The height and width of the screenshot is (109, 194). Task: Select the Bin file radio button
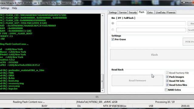[x=113, y=23]
